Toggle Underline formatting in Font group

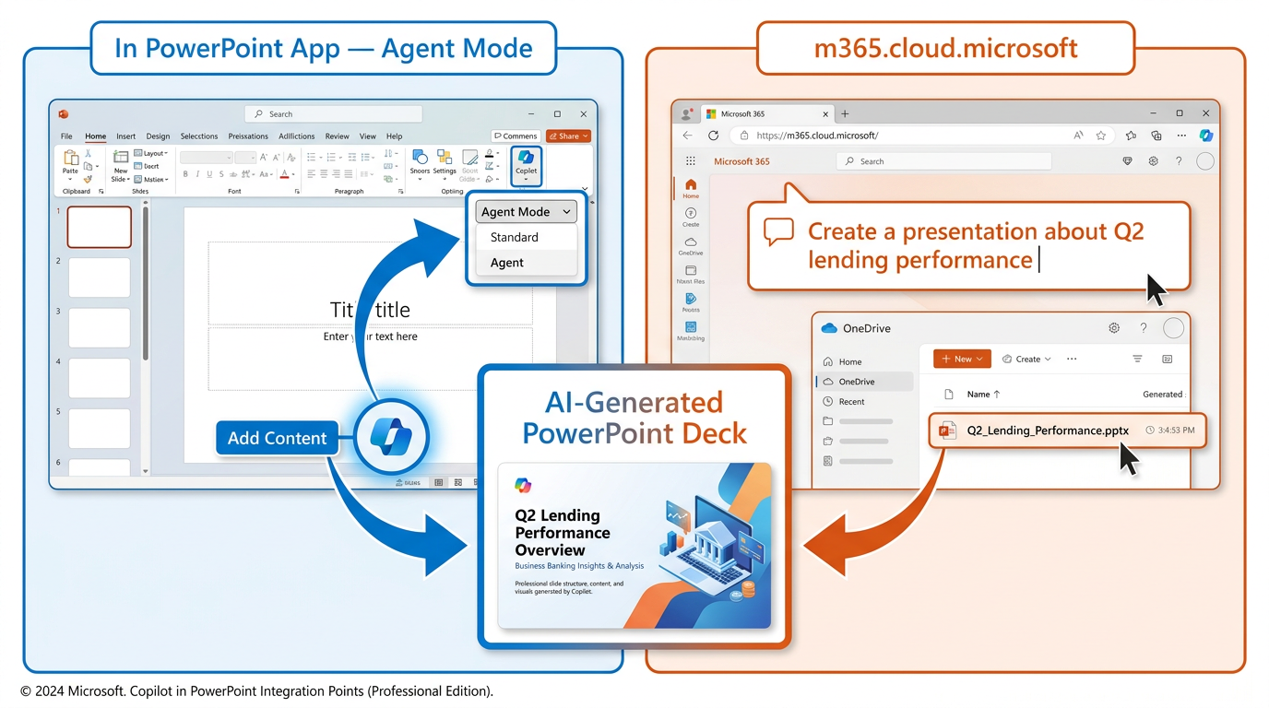click(209, 174)
